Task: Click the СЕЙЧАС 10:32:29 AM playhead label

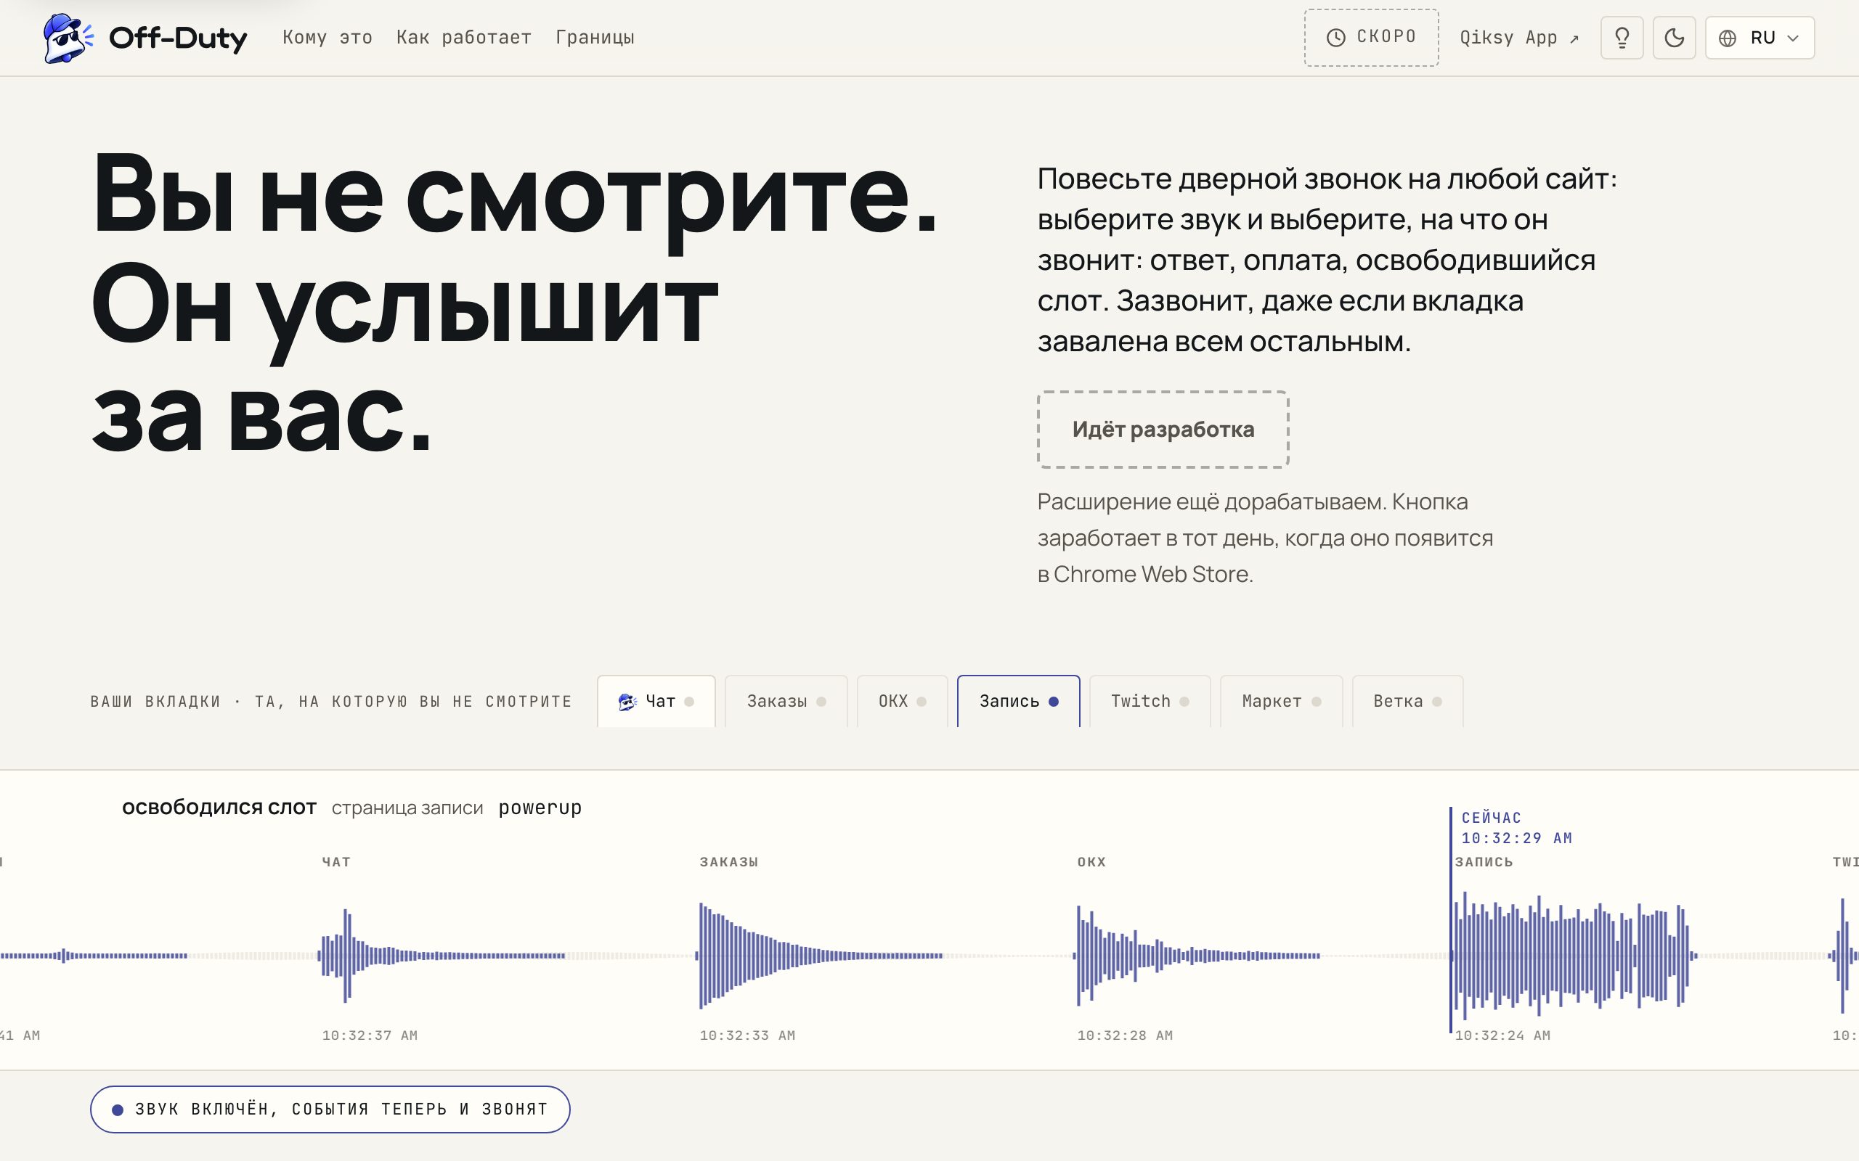Action: pyautogui.click(x=1516, y=828)
